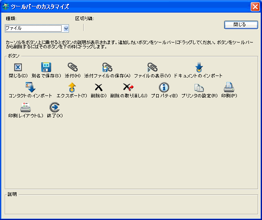Viewport: 262px width, 220px height.
Task: Pick the 別名で保存(S) floppy disk icon
Action: [x=46, y=67]
